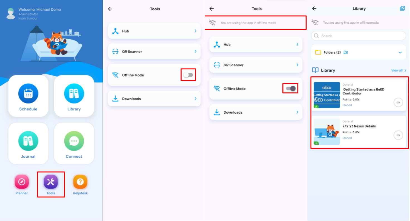Viewport: 410px width, 221px height.
Task: Disable the Offline Mode switch that is on
Action: click(x=291, y=89)
